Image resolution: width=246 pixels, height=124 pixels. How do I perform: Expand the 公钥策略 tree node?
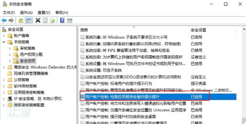[x=4, y=80]
